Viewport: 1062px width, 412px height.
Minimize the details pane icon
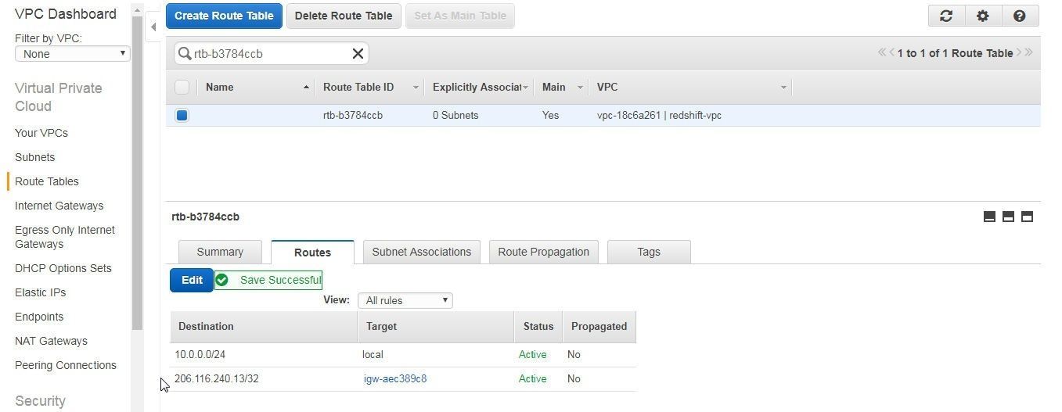tap(989, 217)
